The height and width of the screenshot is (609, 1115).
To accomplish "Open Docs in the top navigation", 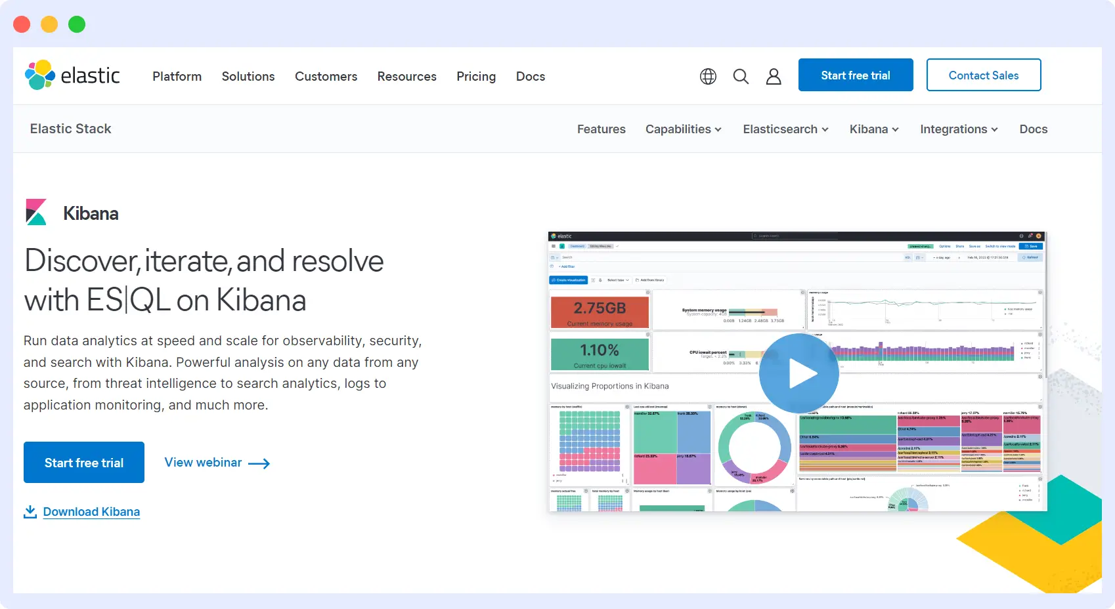I will [531, 76].
